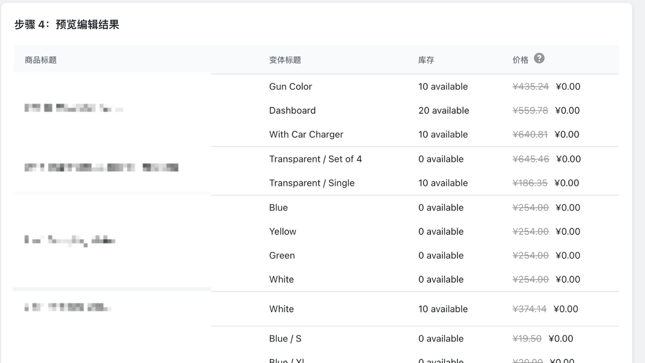Select the Gun Color variant title
The width and height of the screenshot is (645, 363).
pyautogui.click(x=291, y=87)
